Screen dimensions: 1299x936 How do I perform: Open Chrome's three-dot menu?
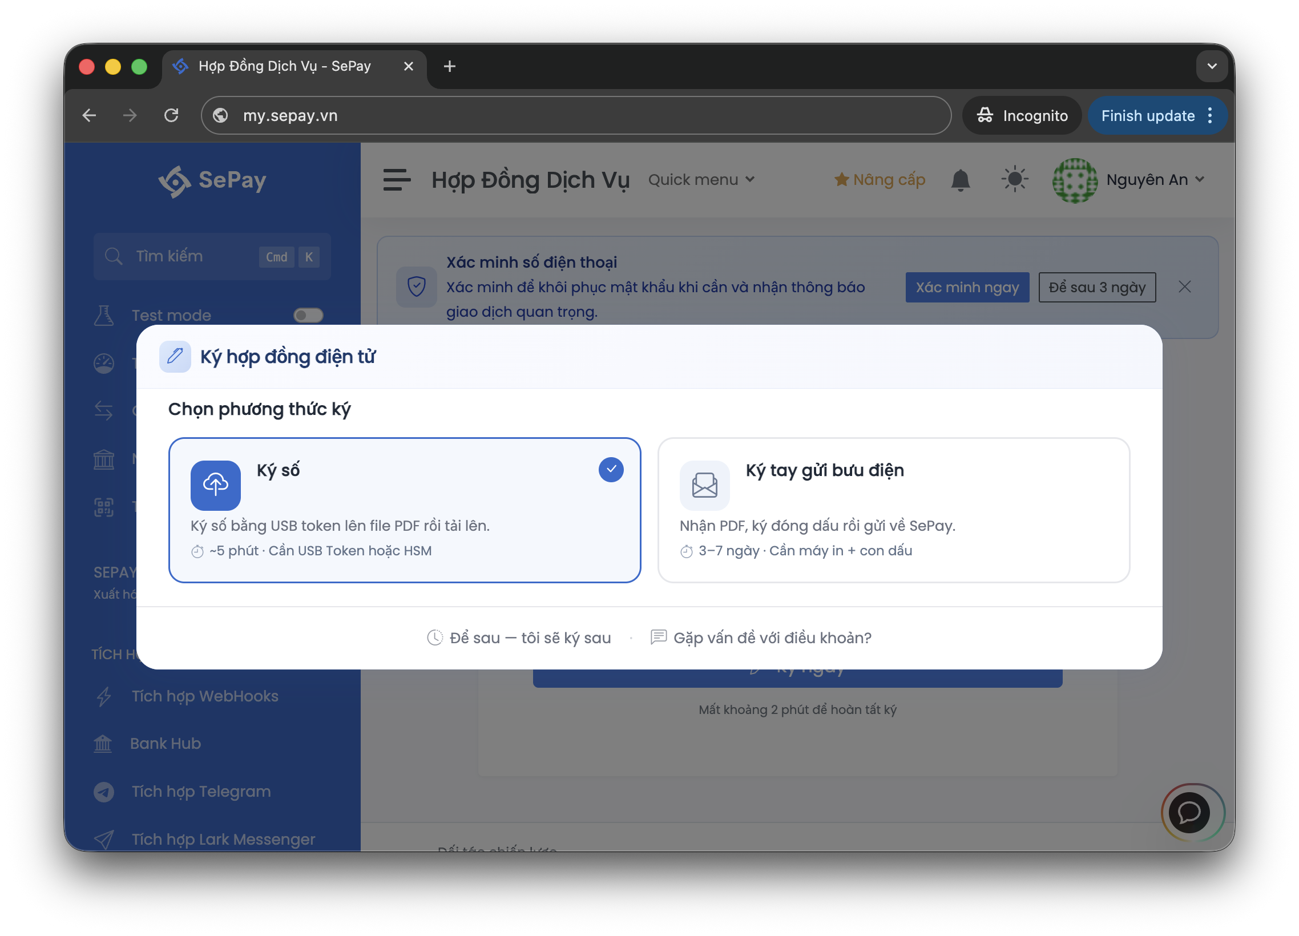1209,116
